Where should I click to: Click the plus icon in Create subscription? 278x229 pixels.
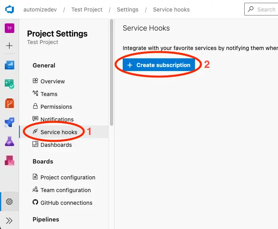pos(130,65)
